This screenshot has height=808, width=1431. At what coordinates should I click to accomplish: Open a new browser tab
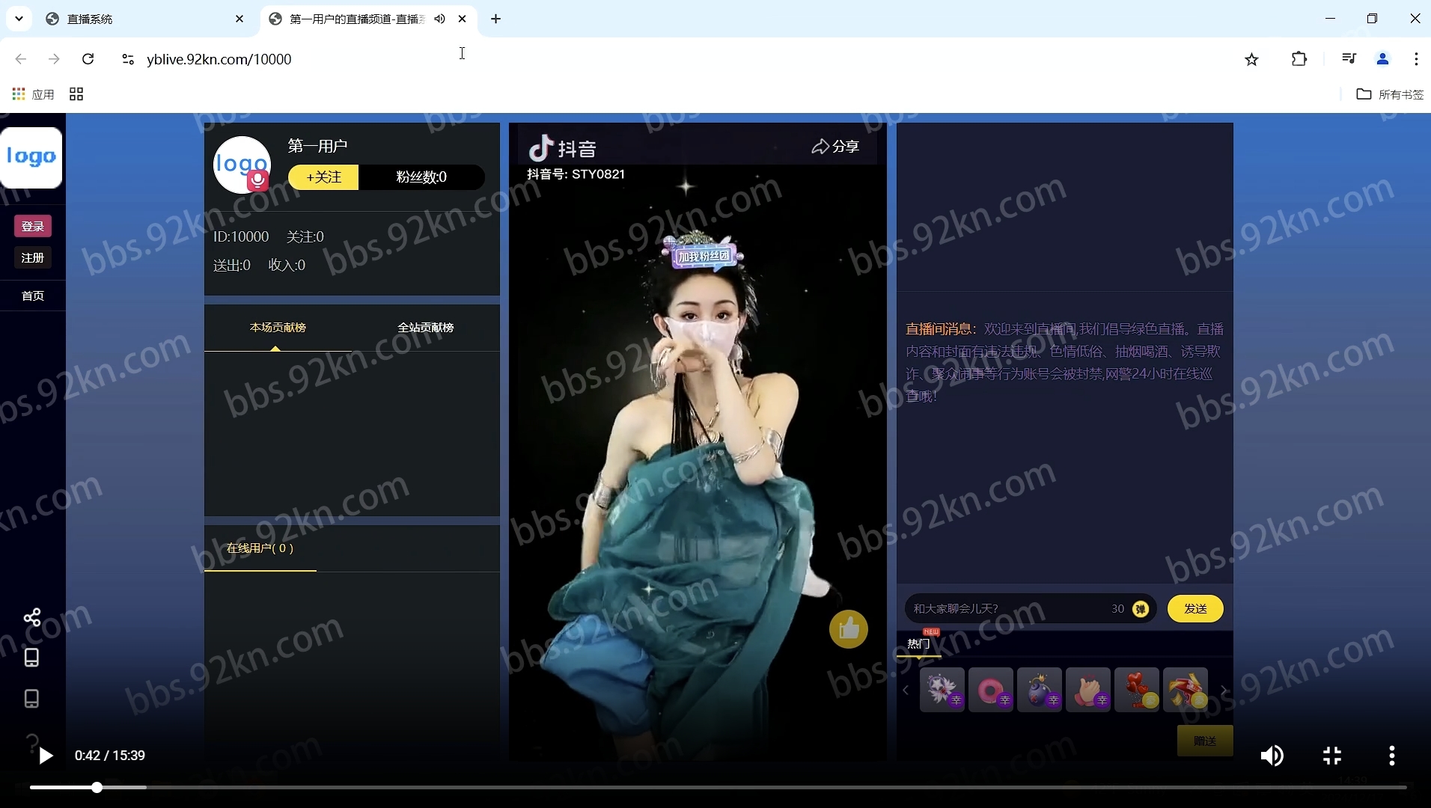point(495,19)
